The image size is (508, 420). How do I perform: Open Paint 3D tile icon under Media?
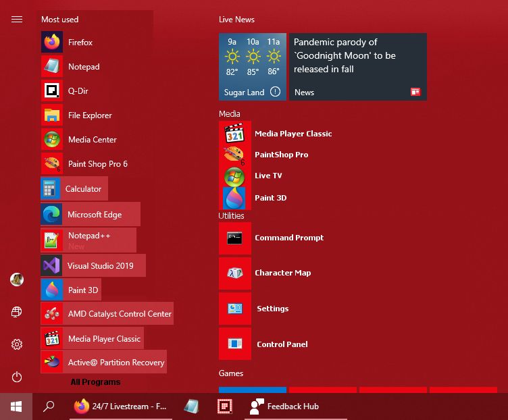234,198
